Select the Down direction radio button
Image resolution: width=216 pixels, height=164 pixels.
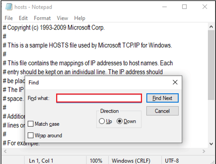coord(119,121)
